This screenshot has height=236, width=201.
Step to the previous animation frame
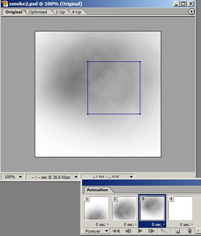pyautogui.click(x=128, y=231)
